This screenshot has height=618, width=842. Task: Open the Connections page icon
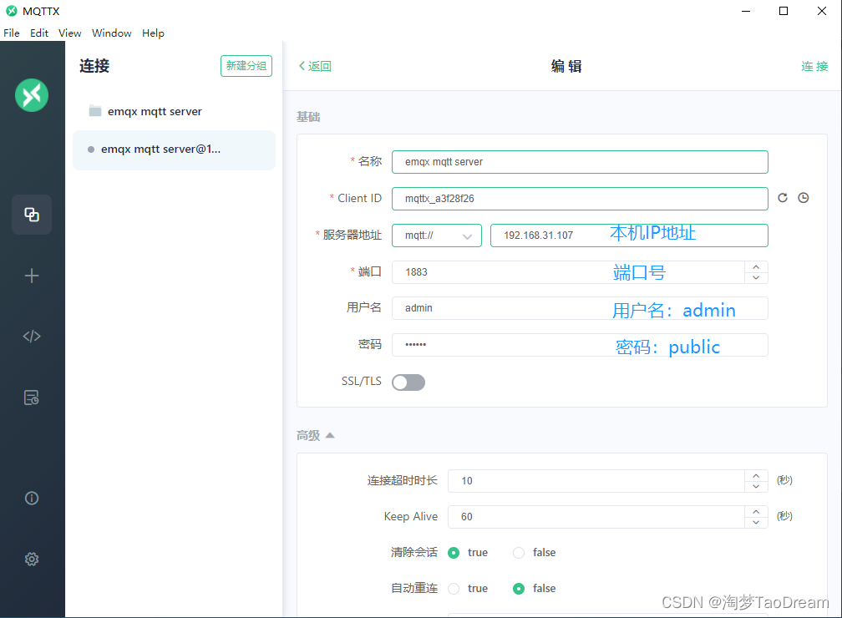pos(32,215)
